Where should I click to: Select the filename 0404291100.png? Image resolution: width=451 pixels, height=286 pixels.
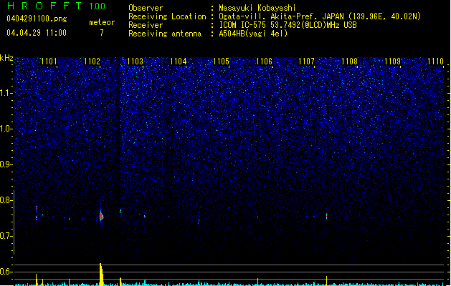(x=37, y=19)
